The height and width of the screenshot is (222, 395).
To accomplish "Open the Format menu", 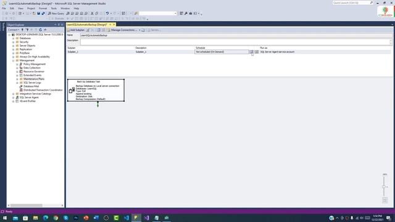I will pyautogui.click(x=43, y=8).
